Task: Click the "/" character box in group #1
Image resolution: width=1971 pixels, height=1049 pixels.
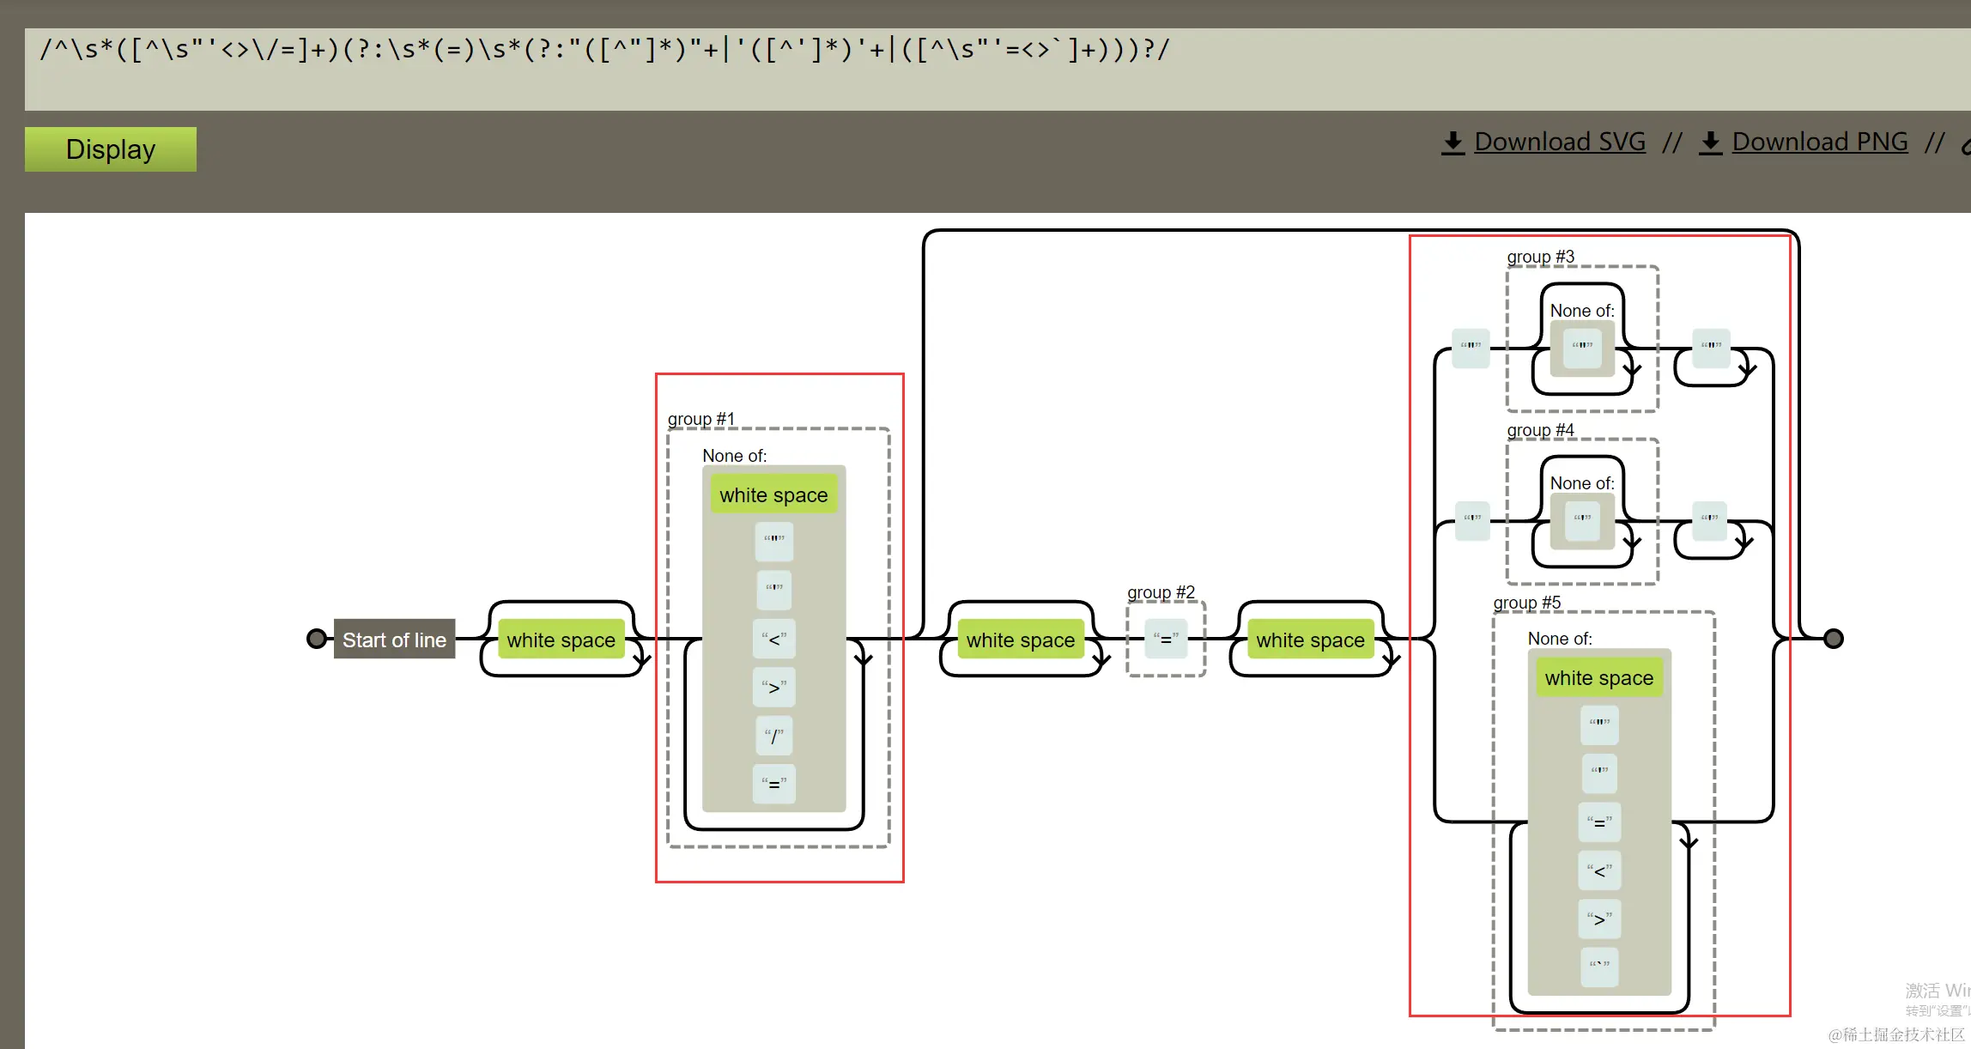Action: [x=773, y=736]
